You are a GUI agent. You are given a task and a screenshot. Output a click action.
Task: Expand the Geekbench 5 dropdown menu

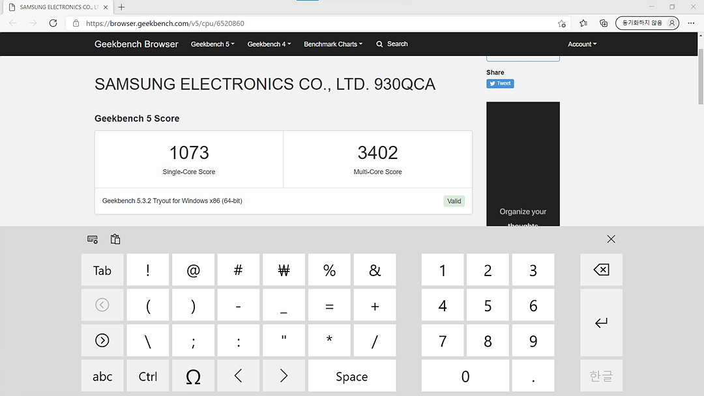coord(213,44)
